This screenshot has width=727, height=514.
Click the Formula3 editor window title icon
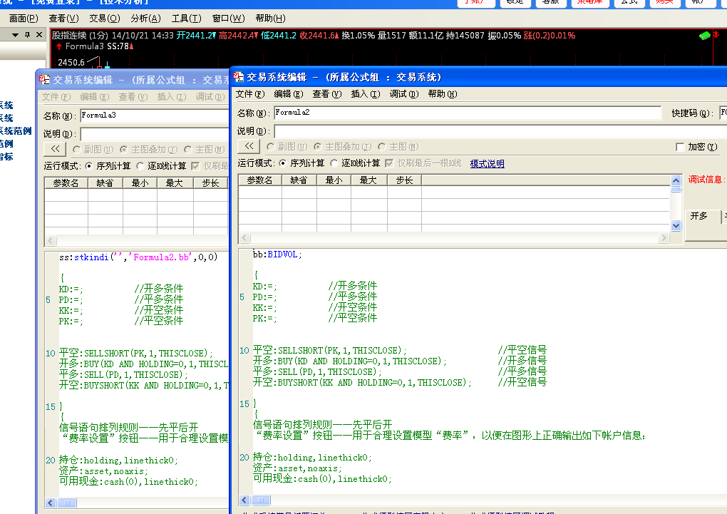point(44,79)
